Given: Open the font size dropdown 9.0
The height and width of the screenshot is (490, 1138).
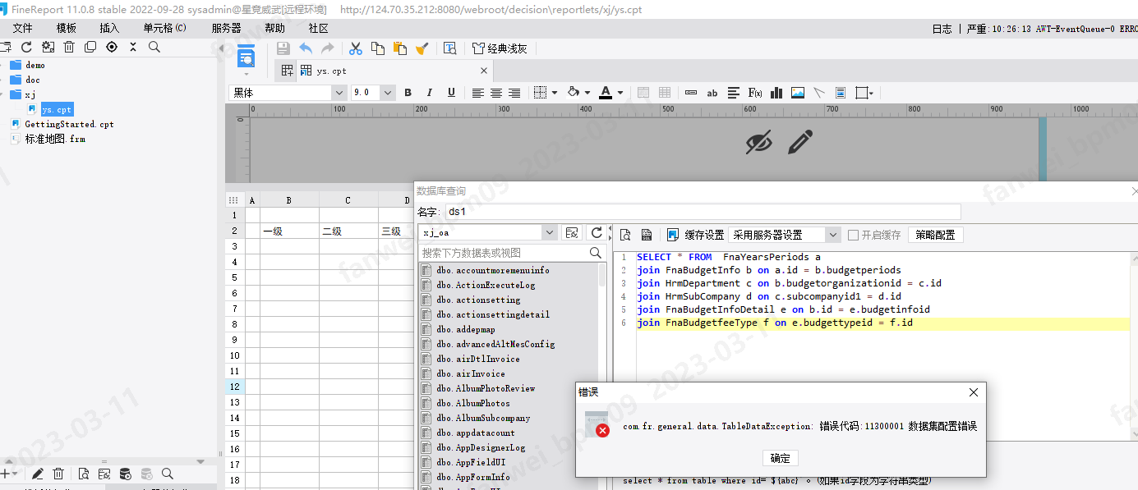Looking at the screenshot, I should tap(388, 93).
